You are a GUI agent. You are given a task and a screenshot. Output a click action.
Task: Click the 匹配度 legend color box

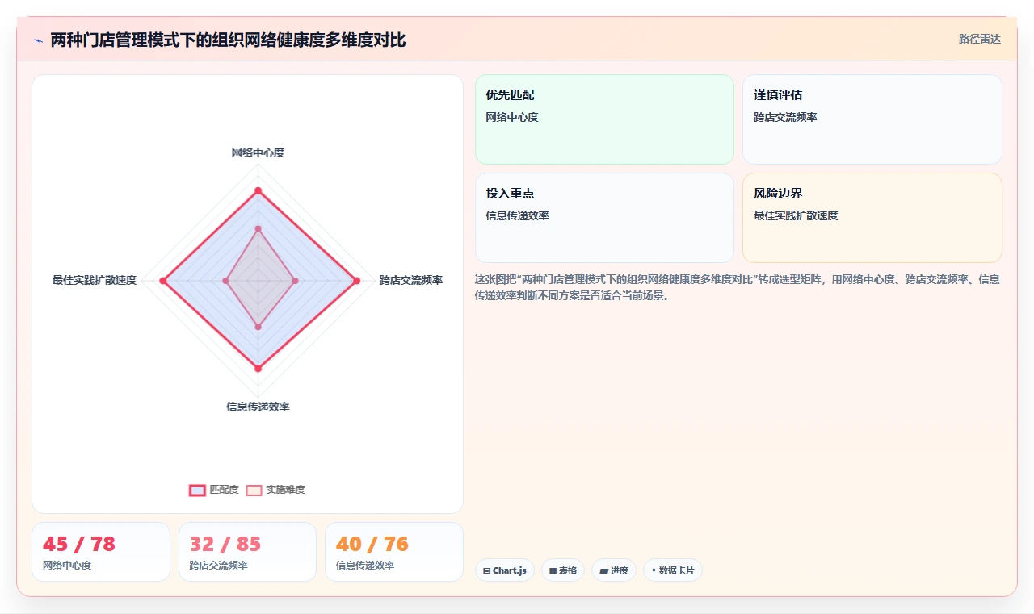(x=197, y=490)
